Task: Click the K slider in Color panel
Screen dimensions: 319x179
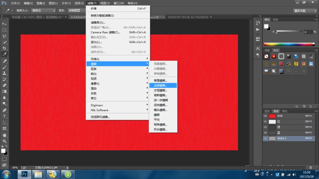Action: 289,31
